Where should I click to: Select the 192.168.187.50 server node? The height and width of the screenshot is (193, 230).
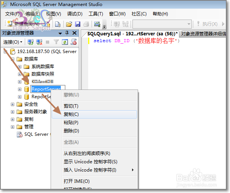[47, 52]
